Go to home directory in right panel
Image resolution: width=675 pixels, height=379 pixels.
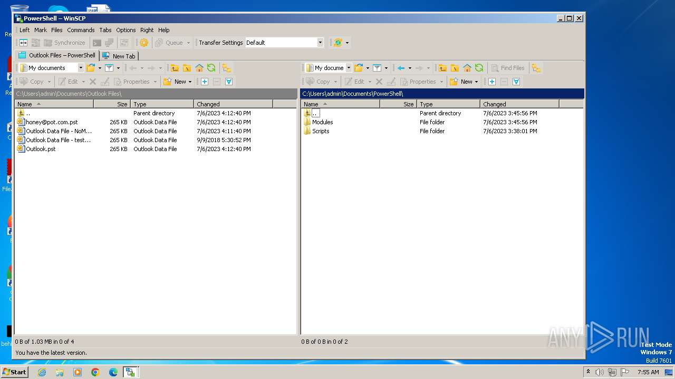click(467, 68)
